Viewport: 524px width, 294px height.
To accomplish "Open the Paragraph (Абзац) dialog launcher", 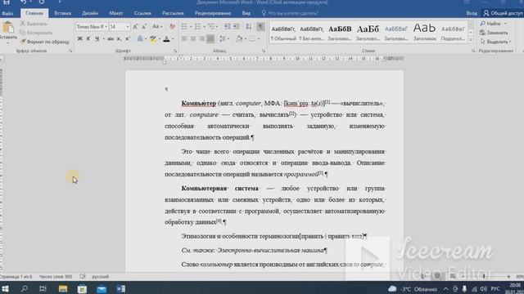I will pos(264,51).
